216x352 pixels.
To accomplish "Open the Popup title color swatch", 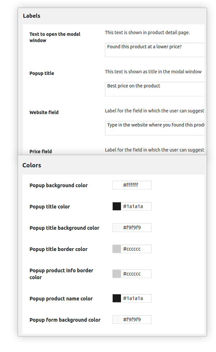I will 117,206.
